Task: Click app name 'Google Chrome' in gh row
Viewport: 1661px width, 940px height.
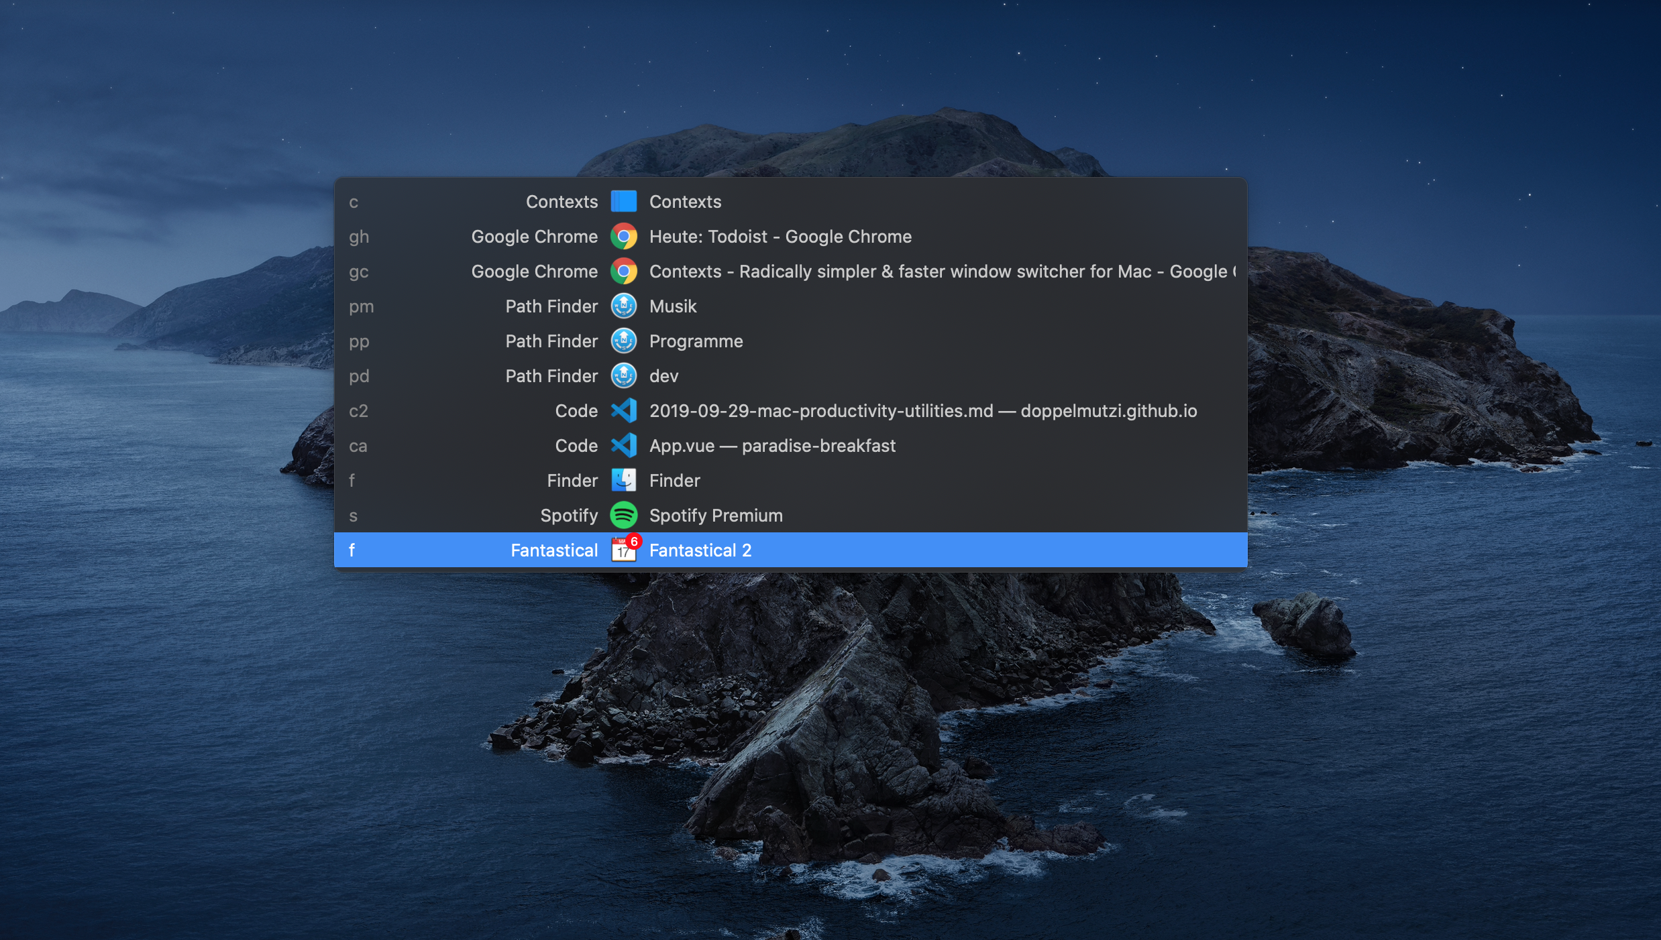Action: click(534, 237)
